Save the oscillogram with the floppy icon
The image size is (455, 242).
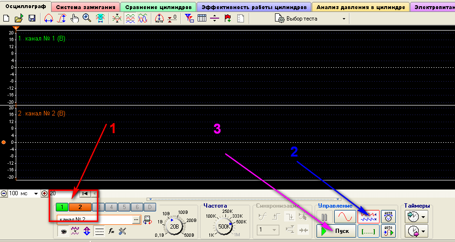click(x=32, y=19)
